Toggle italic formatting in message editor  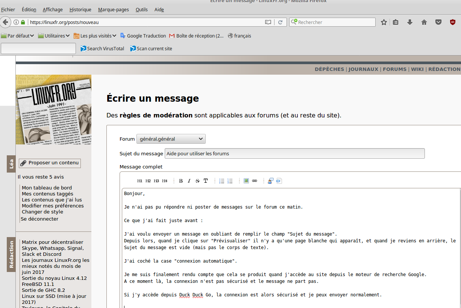[x=189, y=181]
